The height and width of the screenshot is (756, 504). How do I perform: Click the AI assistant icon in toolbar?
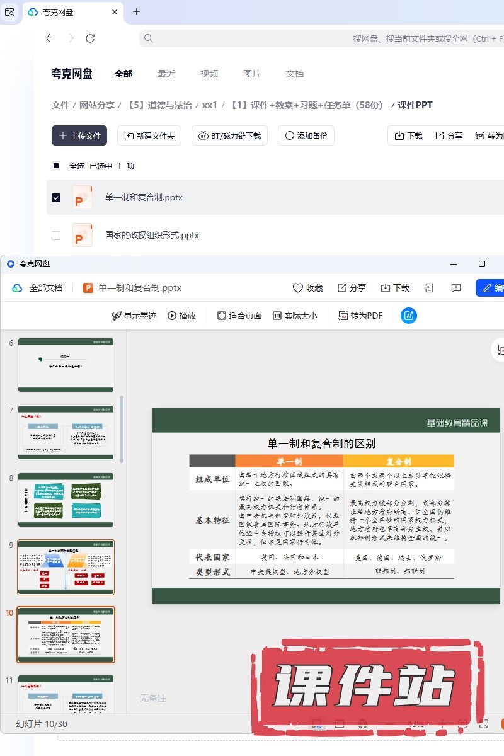tap(409, 316)
